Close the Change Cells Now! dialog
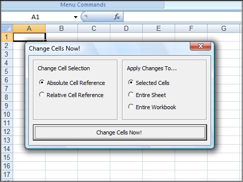Screen dimensions: 243x182 pyautogui.click(x=200, y=46)
